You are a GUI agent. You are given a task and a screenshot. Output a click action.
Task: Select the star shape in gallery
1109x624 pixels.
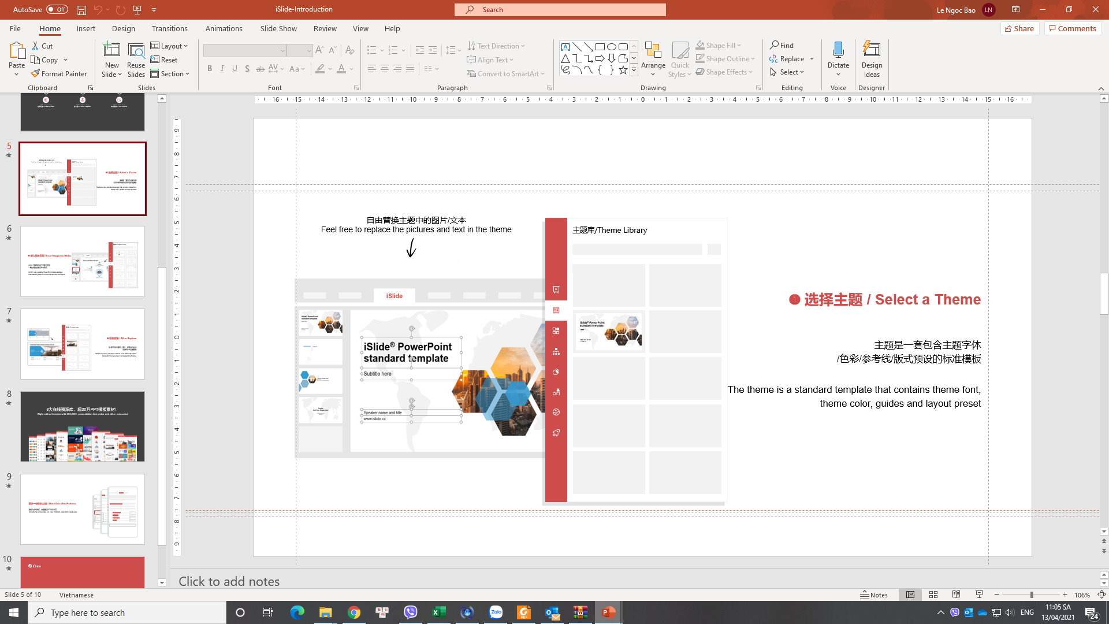pos(623,70)
